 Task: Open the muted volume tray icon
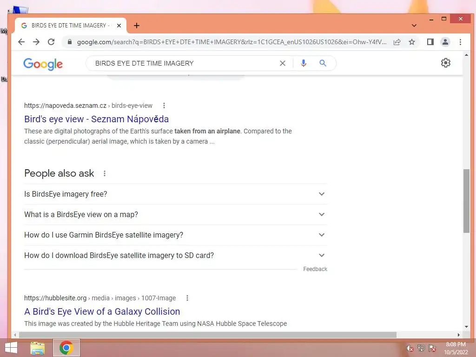pyautogui.click(x=410, y=348)
